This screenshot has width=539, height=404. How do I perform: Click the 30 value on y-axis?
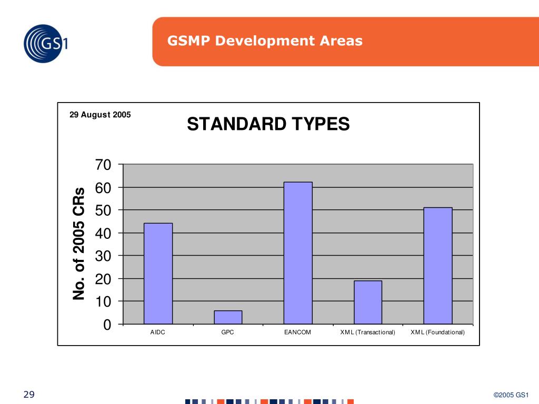(x=103, y=256)
